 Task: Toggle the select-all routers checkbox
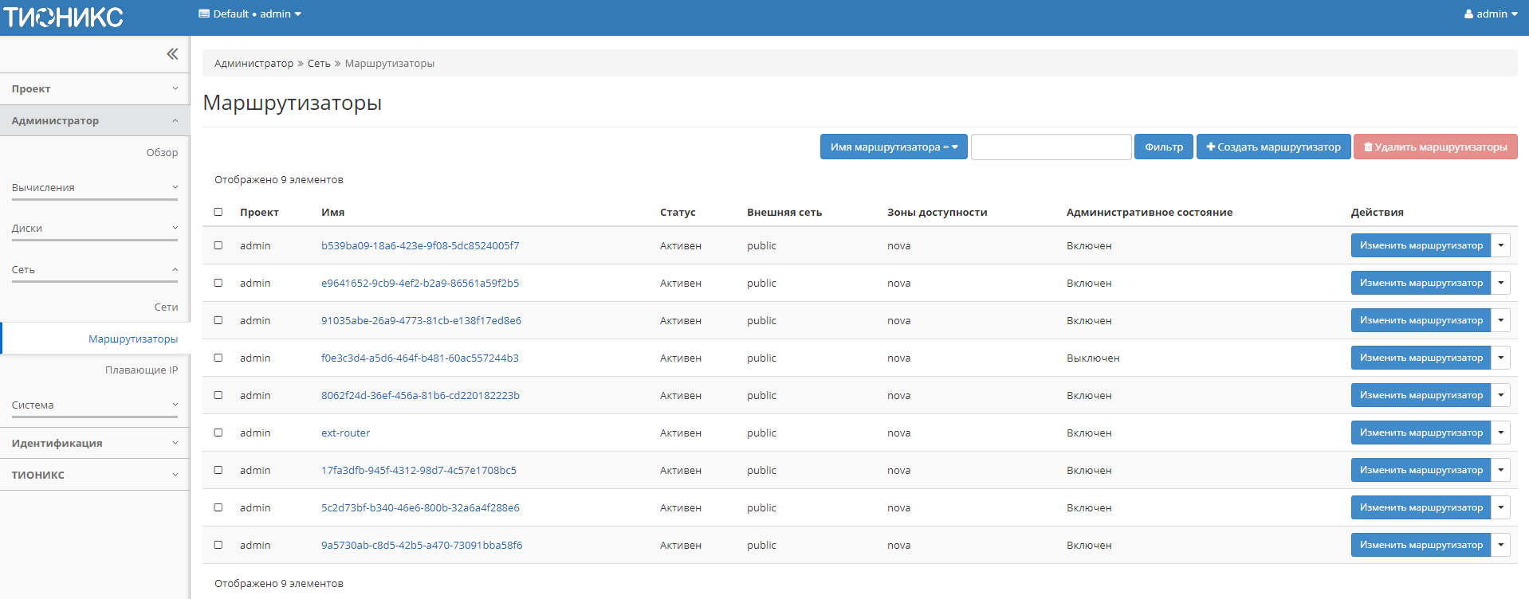(218, 212)
